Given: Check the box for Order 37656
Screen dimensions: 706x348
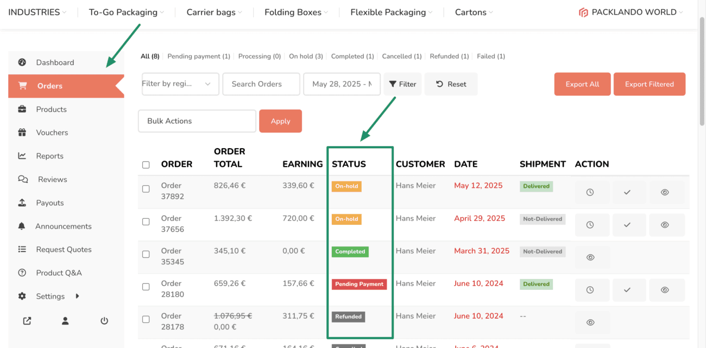Looking at the screenshot, I should 146,222.
